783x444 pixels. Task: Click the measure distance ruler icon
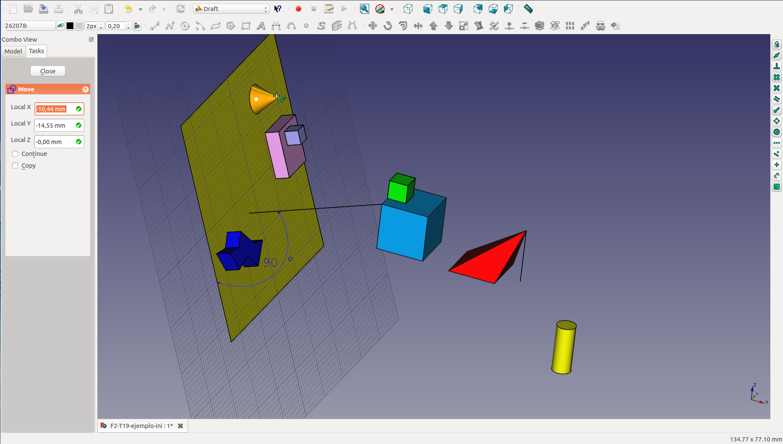coord(528,9)
